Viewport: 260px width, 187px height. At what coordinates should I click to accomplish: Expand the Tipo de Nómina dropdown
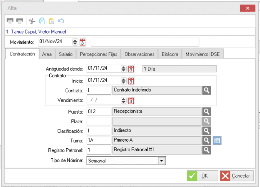click(x=162, y=161)
